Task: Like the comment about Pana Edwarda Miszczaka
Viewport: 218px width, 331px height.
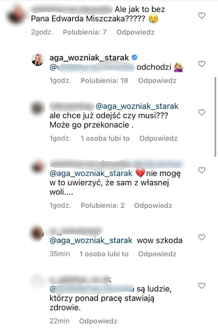Action: pyautogui.click(x=202, y=16)
